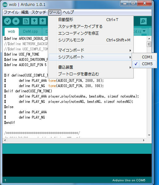Click the Open sketch (up arrow) icon
Viewport: 159px width, 185px height.
34,21
